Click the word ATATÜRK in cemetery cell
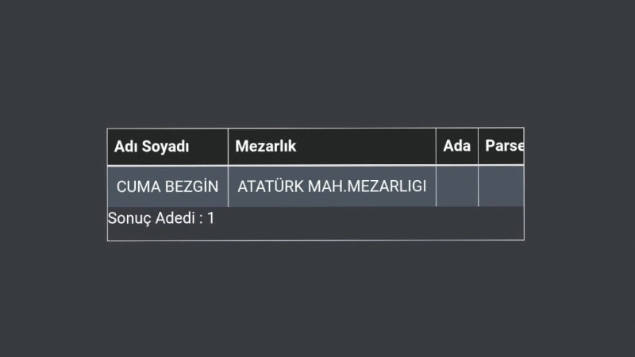Screen dimensions: 635x357 [271, 186]
